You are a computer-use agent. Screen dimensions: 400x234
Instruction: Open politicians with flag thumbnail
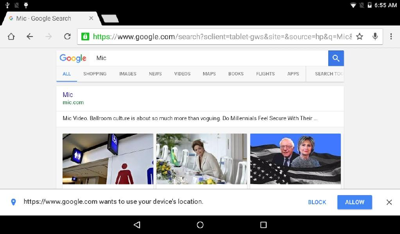pyautogui.click(x=296, y=159)
